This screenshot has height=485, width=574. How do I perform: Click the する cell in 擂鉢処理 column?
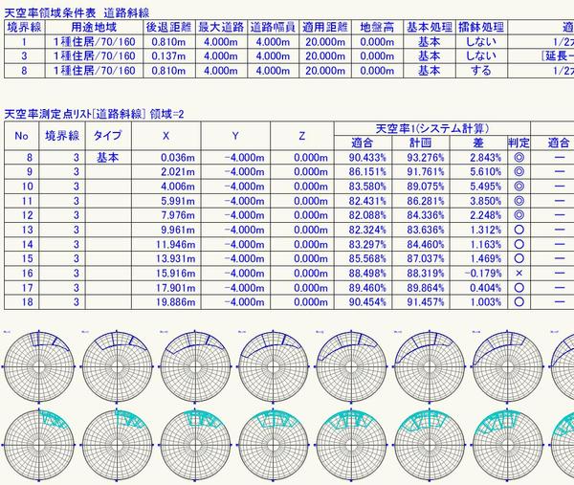[x=481, y=71]
